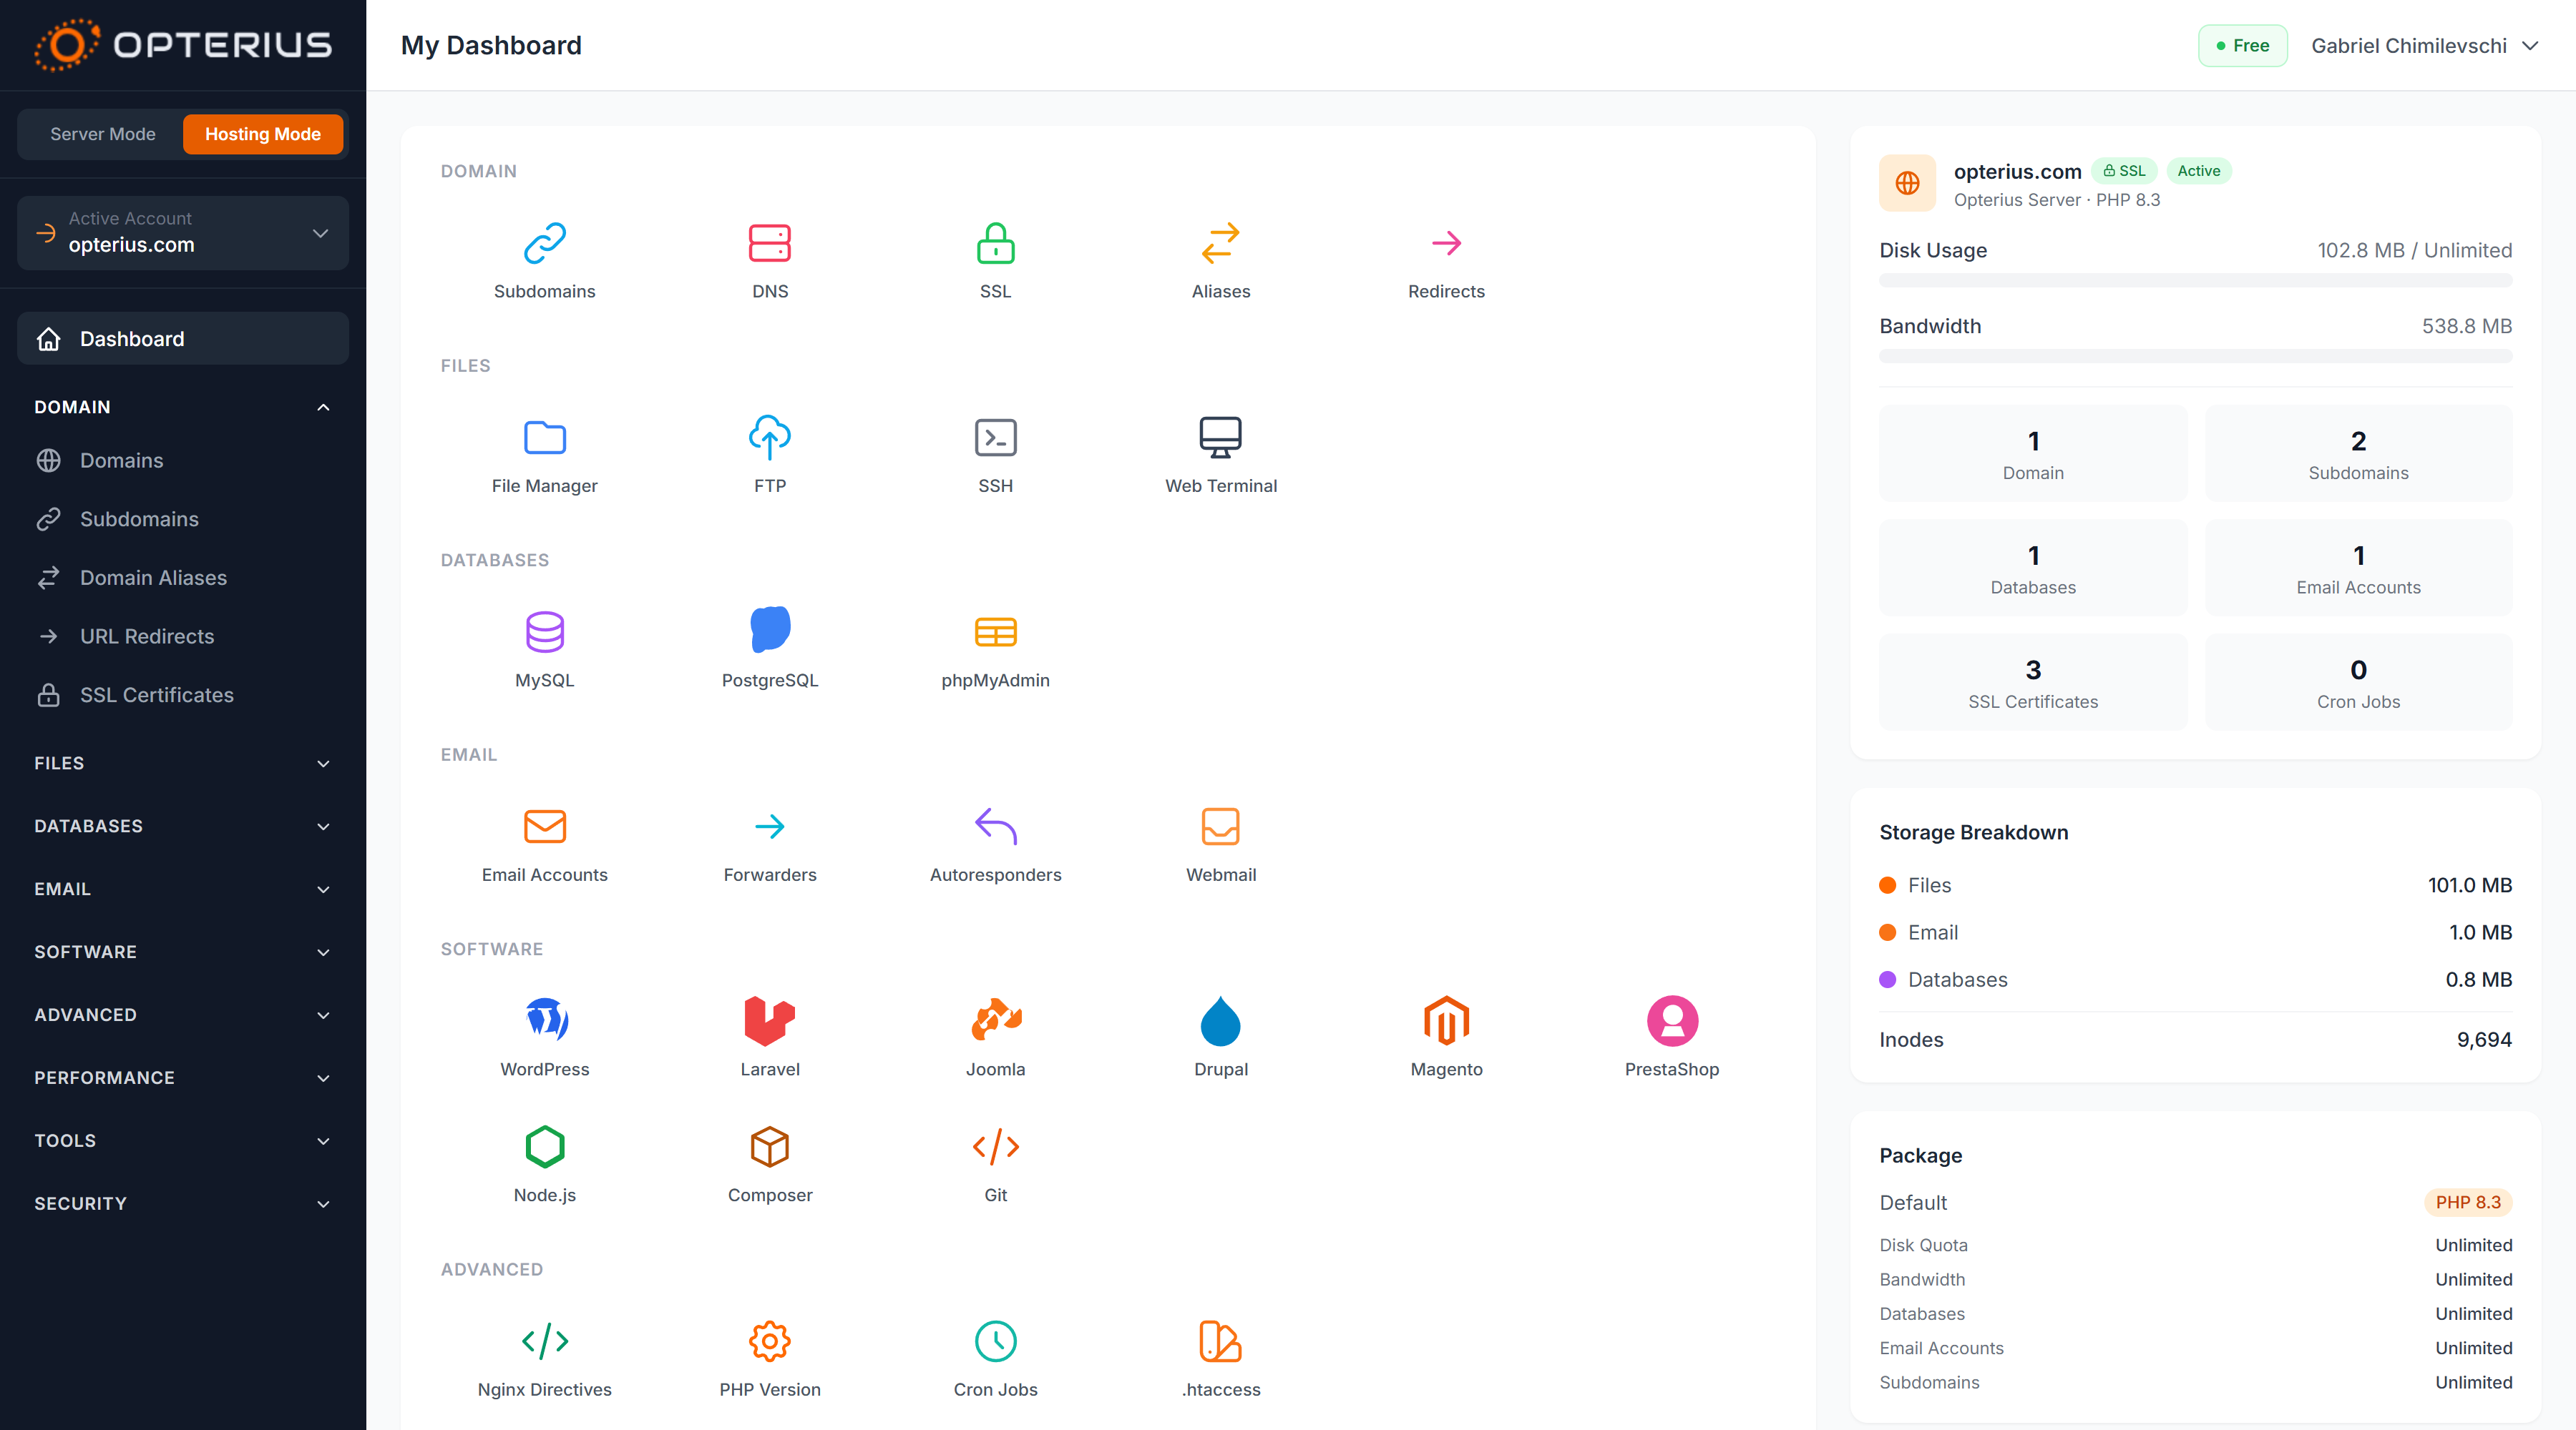Open the SSL Certificates count card
This screenshot has width=2576, height=1430.
[x=2032, y=683]
